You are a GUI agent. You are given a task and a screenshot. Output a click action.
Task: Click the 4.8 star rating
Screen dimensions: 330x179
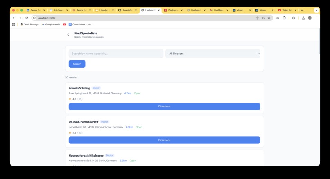[74, 99]
